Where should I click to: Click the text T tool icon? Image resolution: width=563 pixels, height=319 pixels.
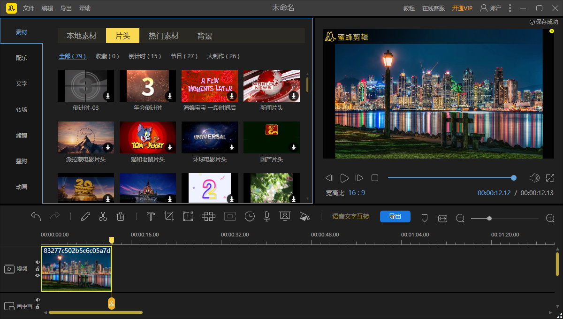[151, 217]
